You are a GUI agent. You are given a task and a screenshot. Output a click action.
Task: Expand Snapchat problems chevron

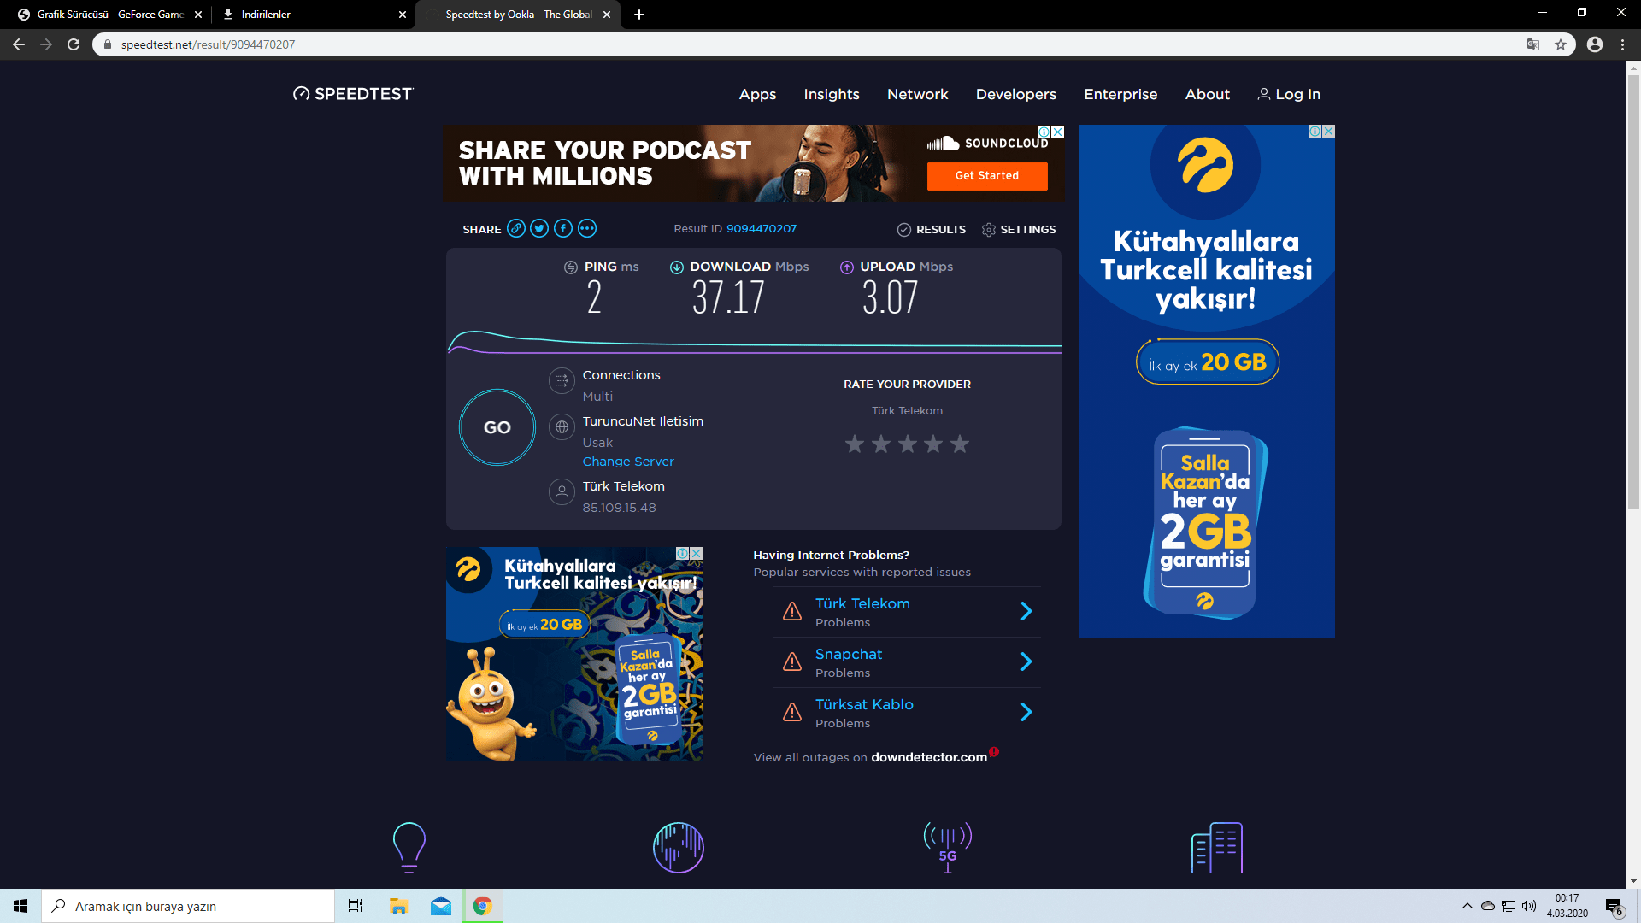(1026, 661)
